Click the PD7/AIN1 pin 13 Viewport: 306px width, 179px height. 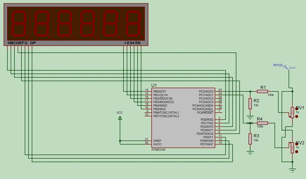point(219,144)
